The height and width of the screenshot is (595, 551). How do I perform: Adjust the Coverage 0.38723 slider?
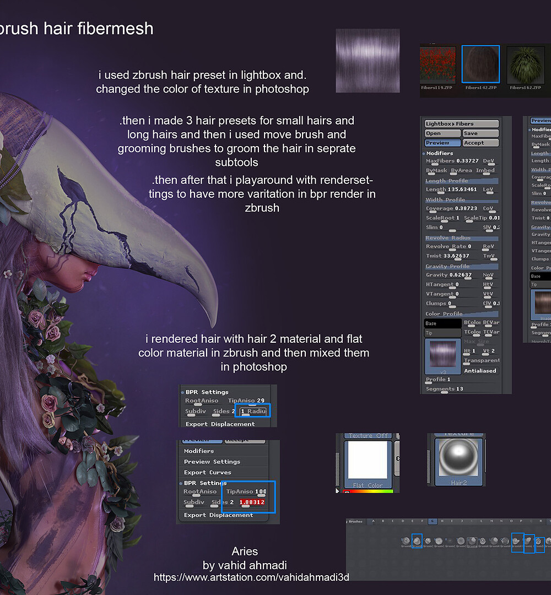pyautogui.click(x=453, y=209)
